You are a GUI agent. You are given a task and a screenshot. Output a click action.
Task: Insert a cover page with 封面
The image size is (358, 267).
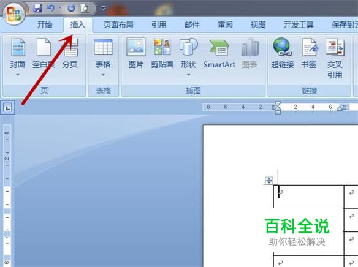point(18,53)
